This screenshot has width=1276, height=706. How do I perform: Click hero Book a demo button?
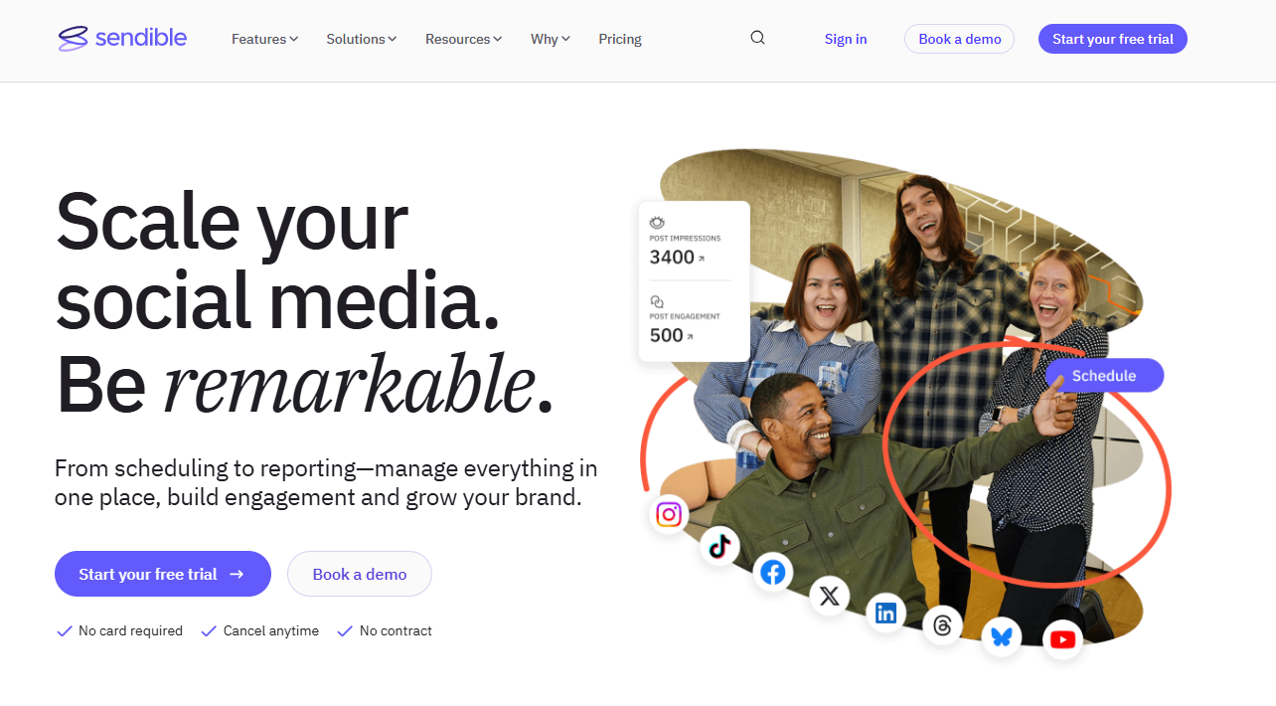coord(360,574)
